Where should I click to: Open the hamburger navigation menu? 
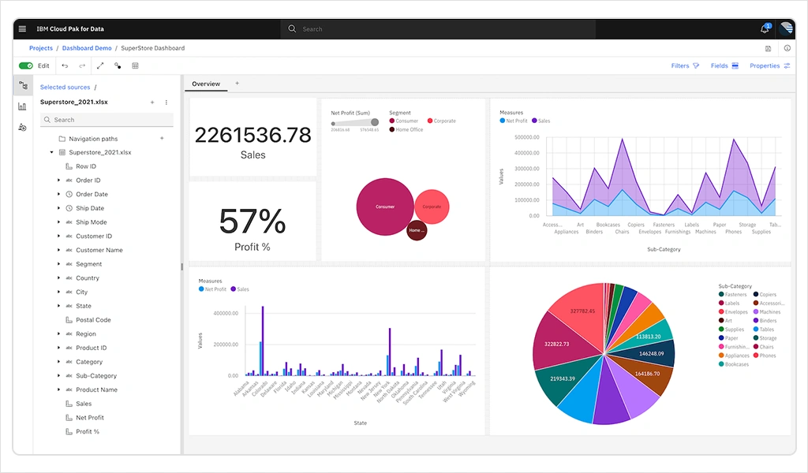click(22, 29)
